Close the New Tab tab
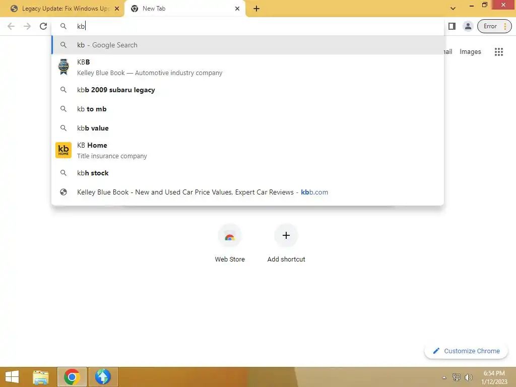Image resolution: width=516 pixels, height=387 pixels. 237,9
